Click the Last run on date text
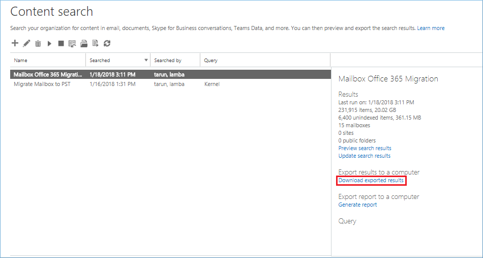Image resolution: width=483 pixels, height=258 pixels. click(376, 102)
